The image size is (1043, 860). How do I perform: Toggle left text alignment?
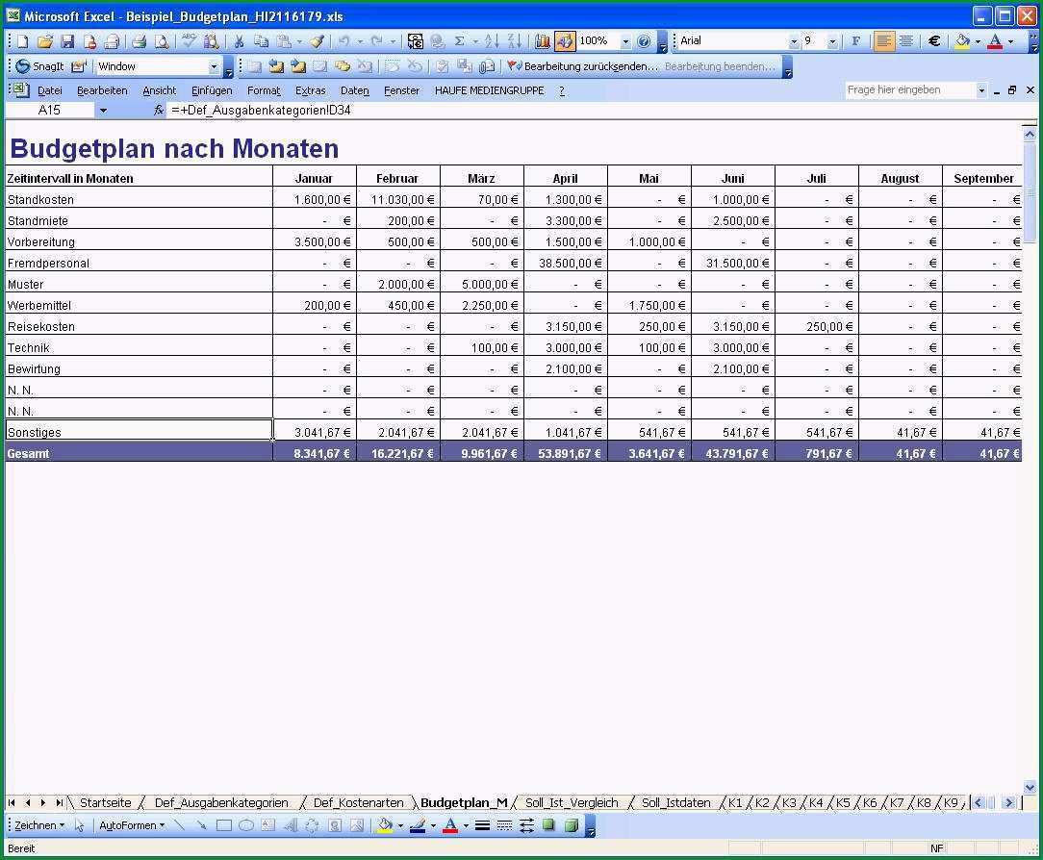click(883, 41)
